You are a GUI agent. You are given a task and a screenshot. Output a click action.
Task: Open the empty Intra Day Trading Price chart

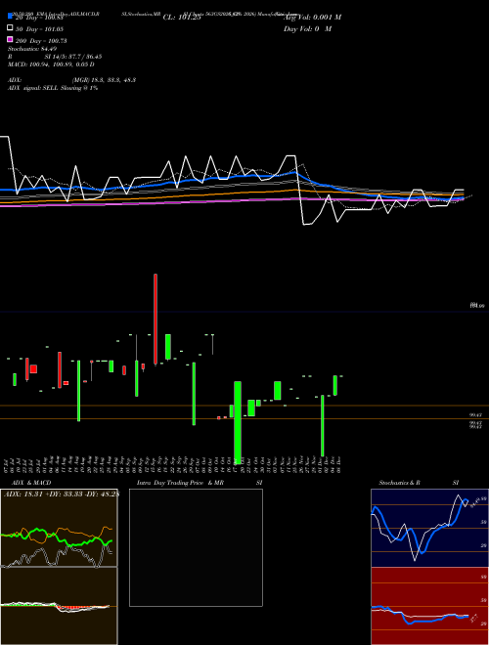pos(196,547)
